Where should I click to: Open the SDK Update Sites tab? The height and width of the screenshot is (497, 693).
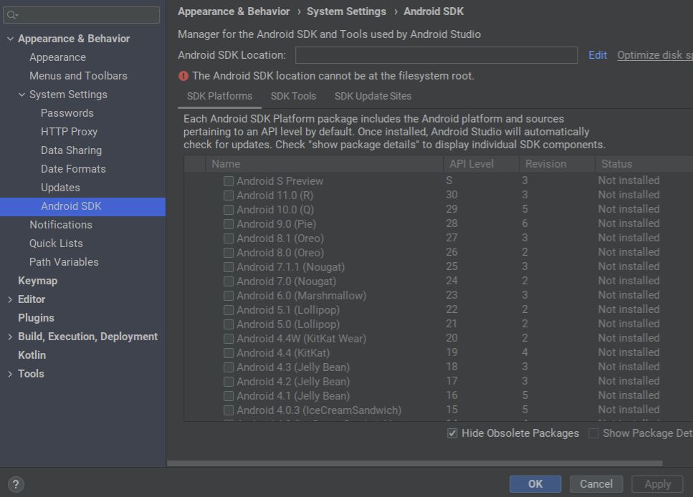(x=373, y=96)
